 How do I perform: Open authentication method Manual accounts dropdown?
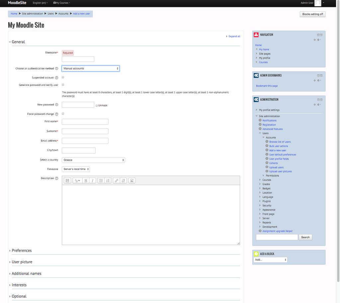point(91,69)
